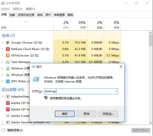Switch to the 应用历史记录 tab
Screen dimensions: 153x136
[x=26, y=15]
